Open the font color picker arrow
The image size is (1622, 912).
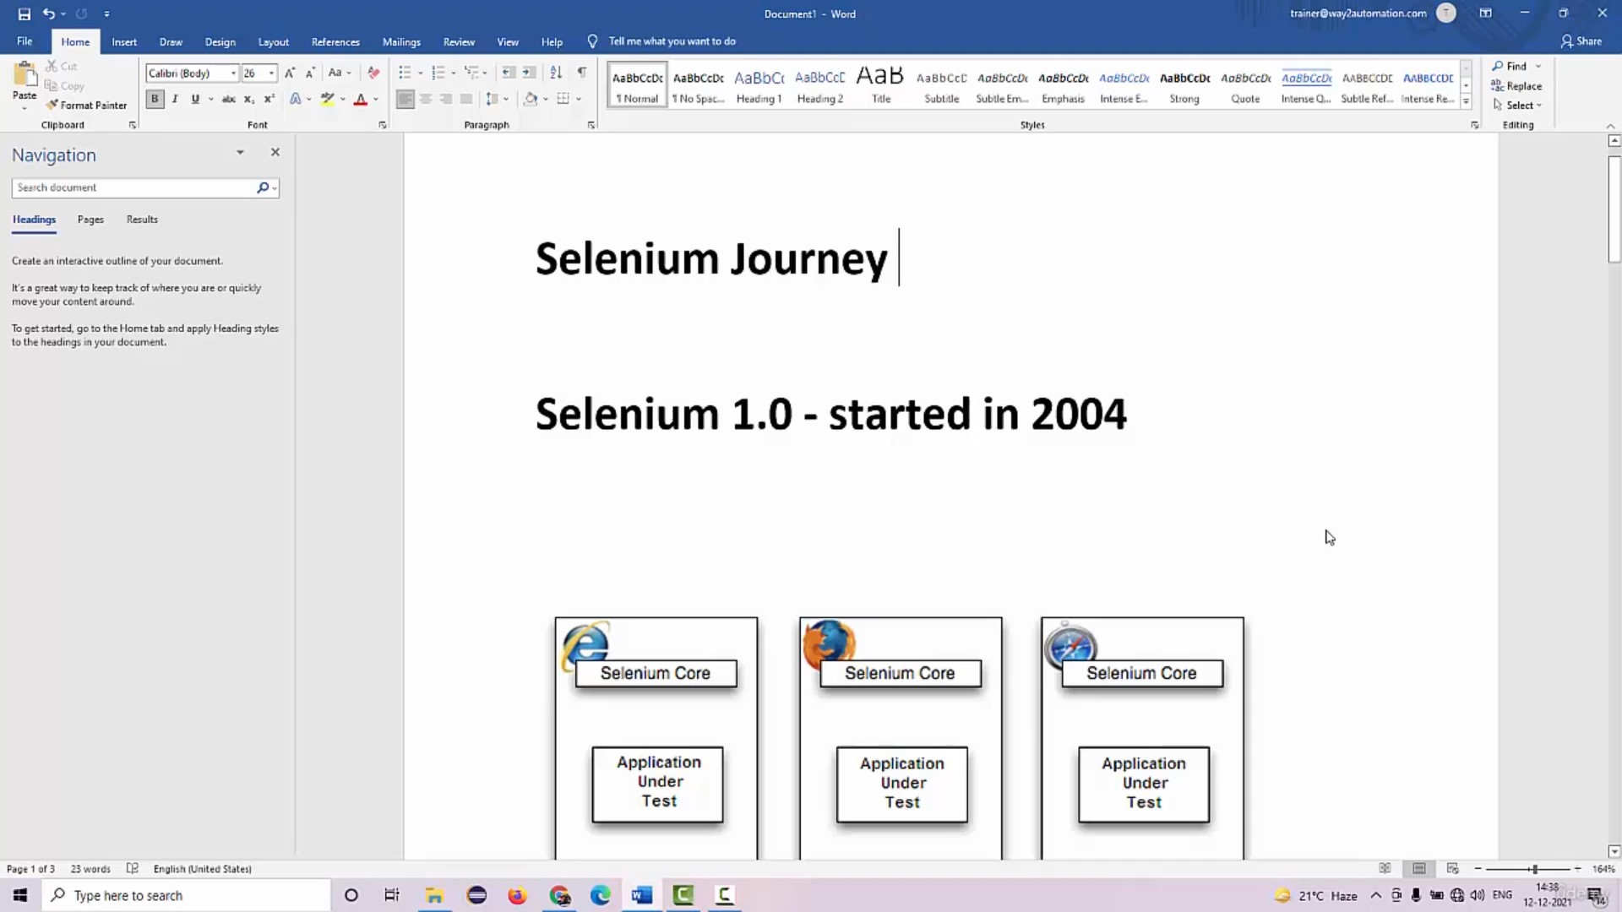(376, 99)
